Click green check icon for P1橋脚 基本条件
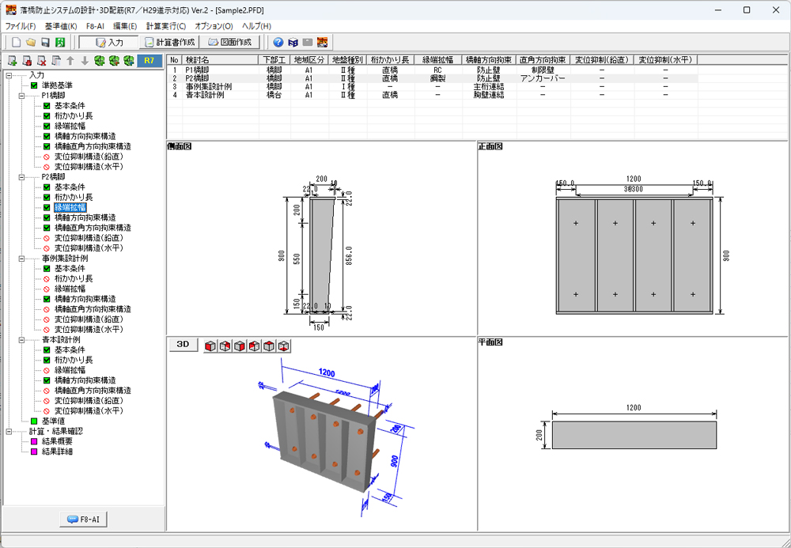 [47, 106]
